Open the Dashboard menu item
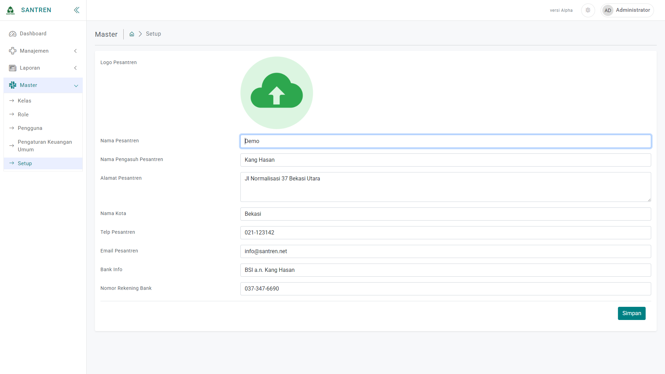The width and height of the screenshot is (665, 374). 43,34
